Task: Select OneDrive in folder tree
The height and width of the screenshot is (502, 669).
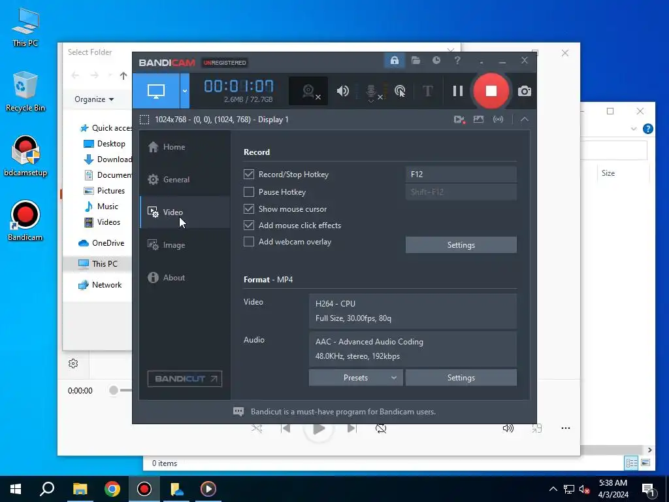Action: 101,243
